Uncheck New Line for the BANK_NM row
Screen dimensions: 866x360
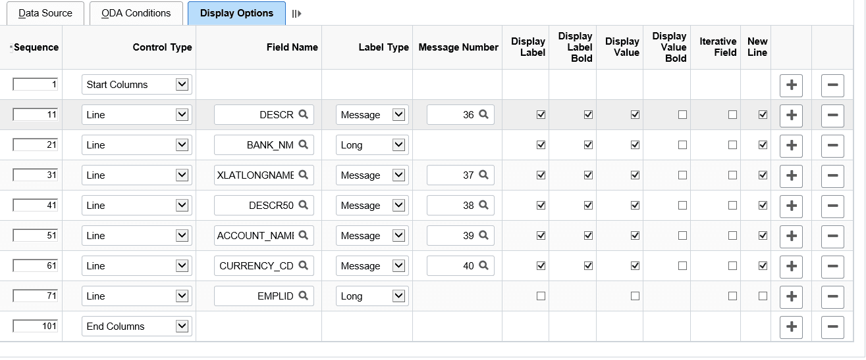[x=763, y=145]
